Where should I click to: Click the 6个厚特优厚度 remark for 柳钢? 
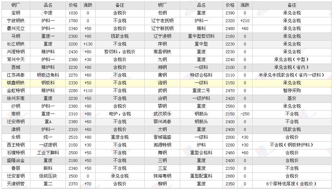click(292, 184)
